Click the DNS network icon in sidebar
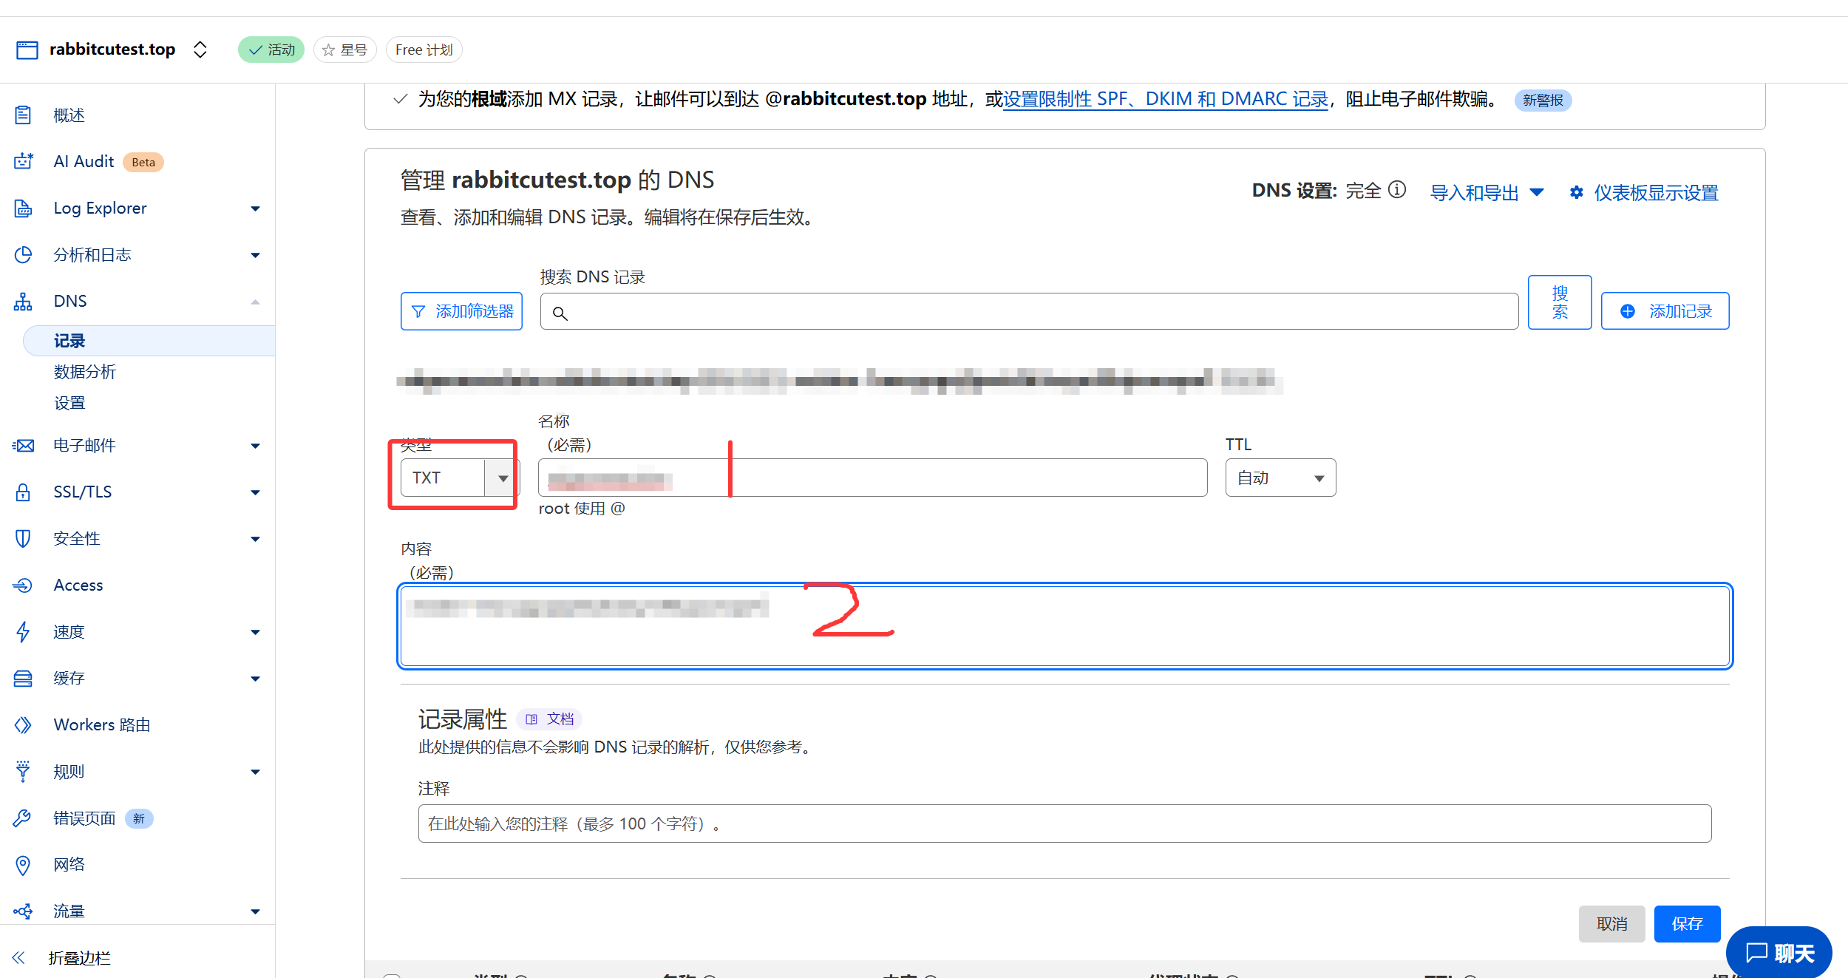1848x978 pixels. click(x=23, y=302)
